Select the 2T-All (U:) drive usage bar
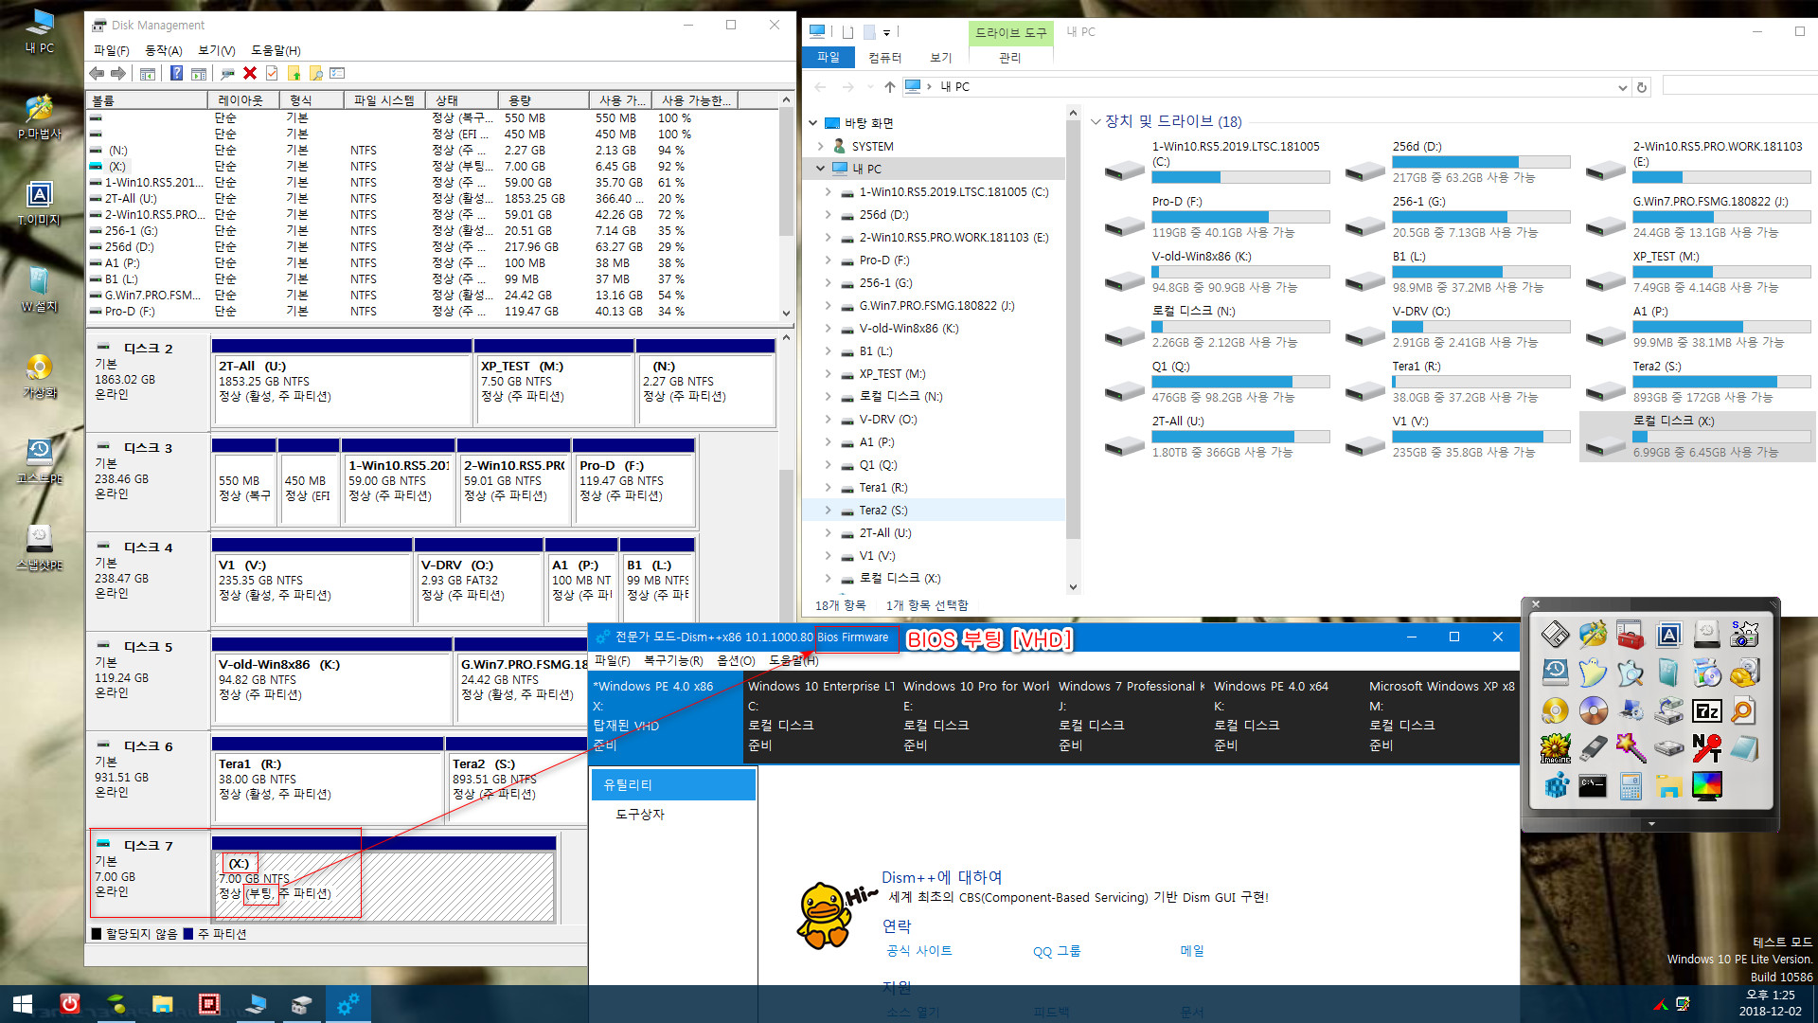Viewport: 1818px width, 1023px height. click(x=1240, y=437)
